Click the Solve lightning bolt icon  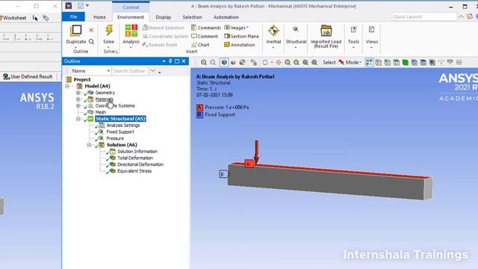(x=109, y=30)
